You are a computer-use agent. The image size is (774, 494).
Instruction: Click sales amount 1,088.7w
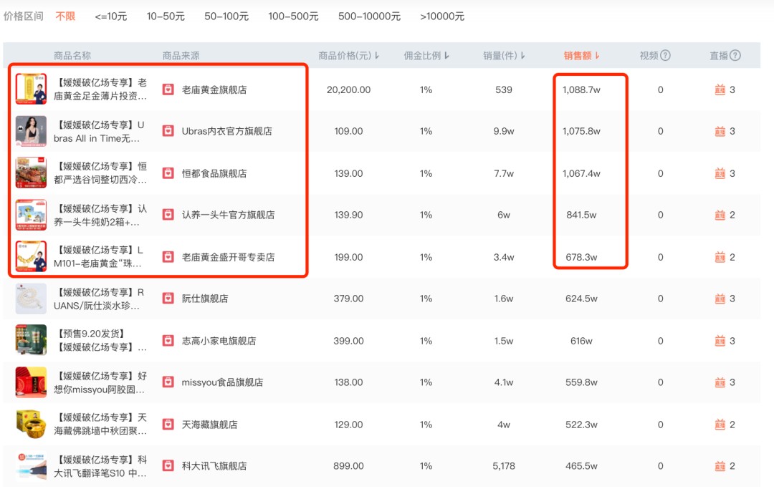point(581,89)
